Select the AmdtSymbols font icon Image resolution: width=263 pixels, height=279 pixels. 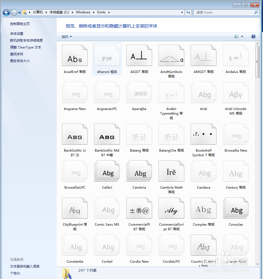coord(171,56)
